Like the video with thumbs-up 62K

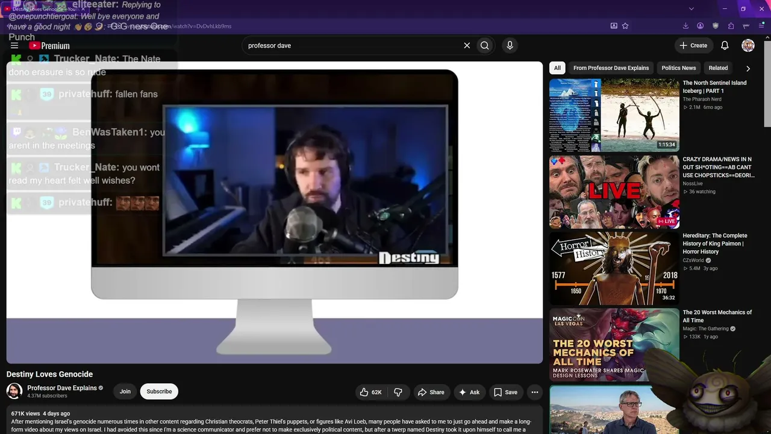click(371, 392)
